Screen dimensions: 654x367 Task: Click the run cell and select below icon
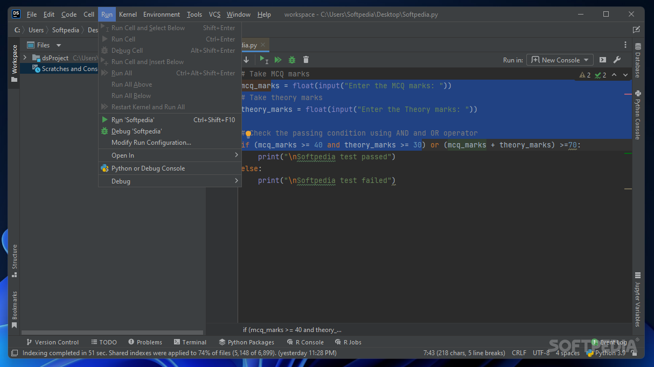pos(264,60)
